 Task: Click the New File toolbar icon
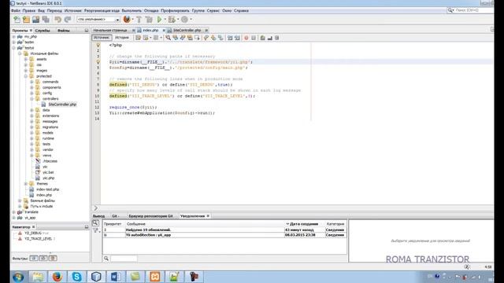pyautogui.click(x=17, y=20)
